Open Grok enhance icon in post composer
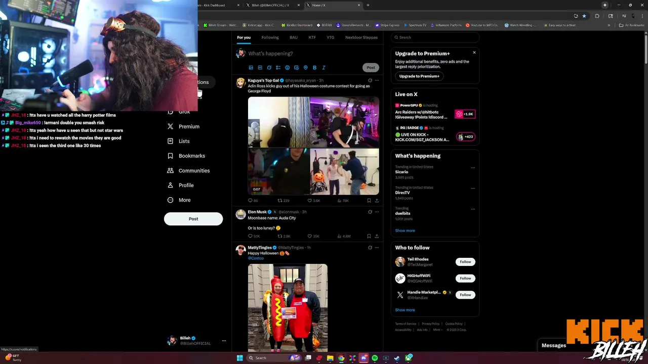Viewport: 648px width, 364px height. pos(269,68)
